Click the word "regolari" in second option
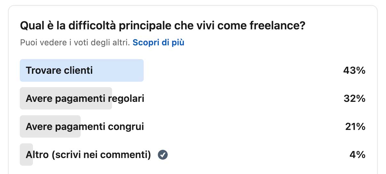The height and width of the screenshot is (174, 386). click(126, 99)
